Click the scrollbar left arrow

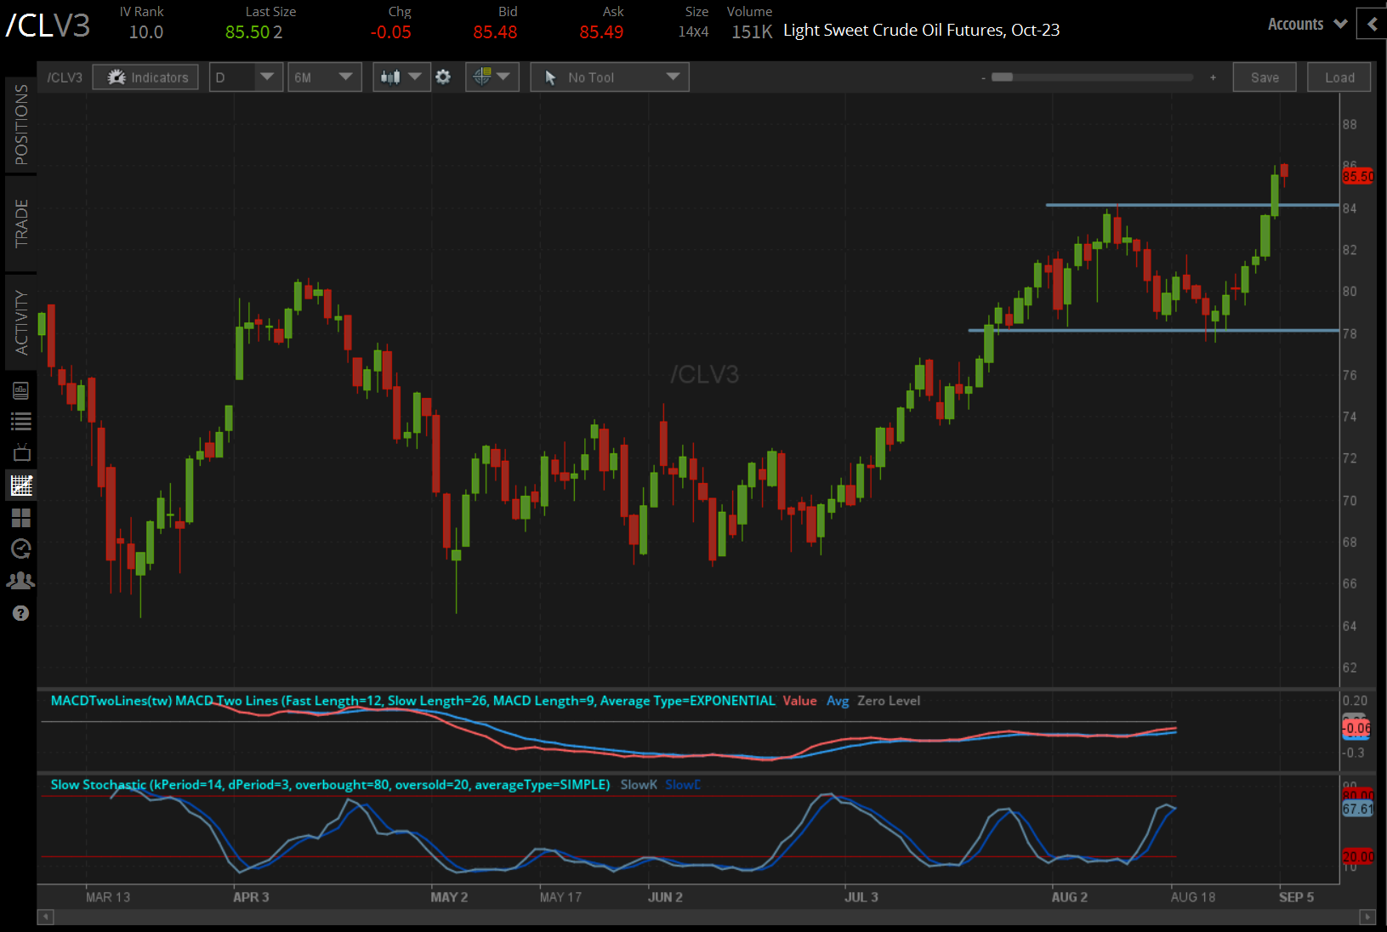[x=46, y=917]
